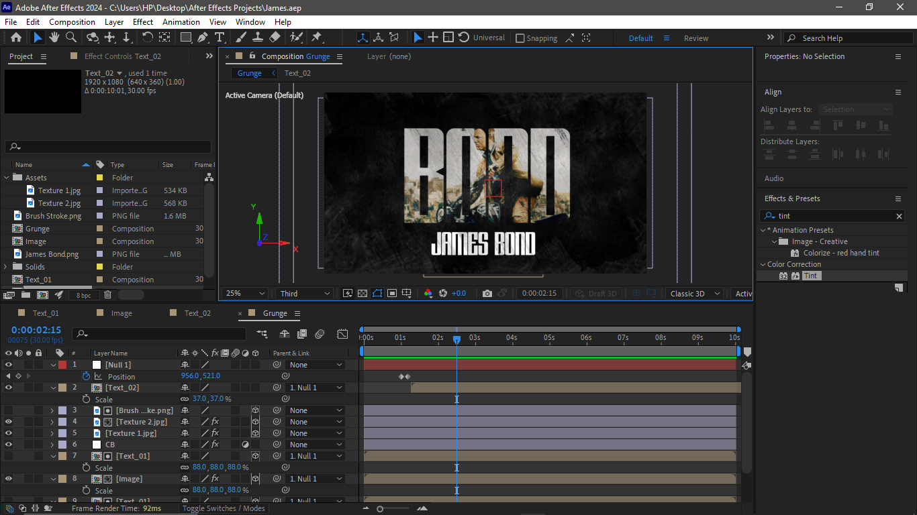Image resolution: width=917 pixels, height=515 pixels.
Task: Open the Graph Editor icon
Action: coord(342,333)
